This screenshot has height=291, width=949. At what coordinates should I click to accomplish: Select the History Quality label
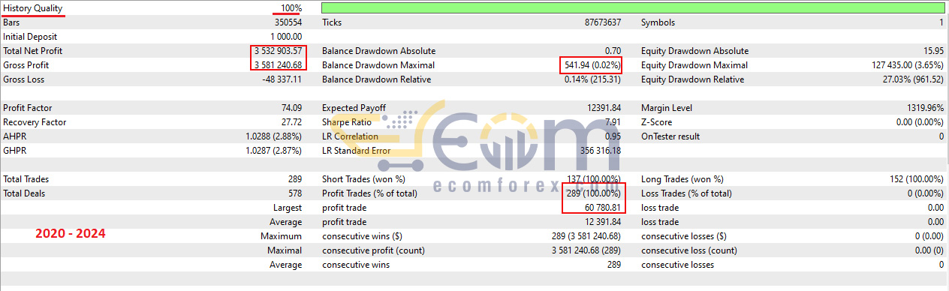tap(32, 8)
